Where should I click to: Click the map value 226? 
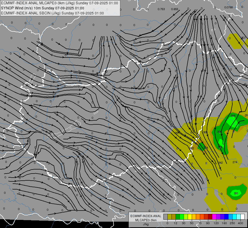click(220, 147)
